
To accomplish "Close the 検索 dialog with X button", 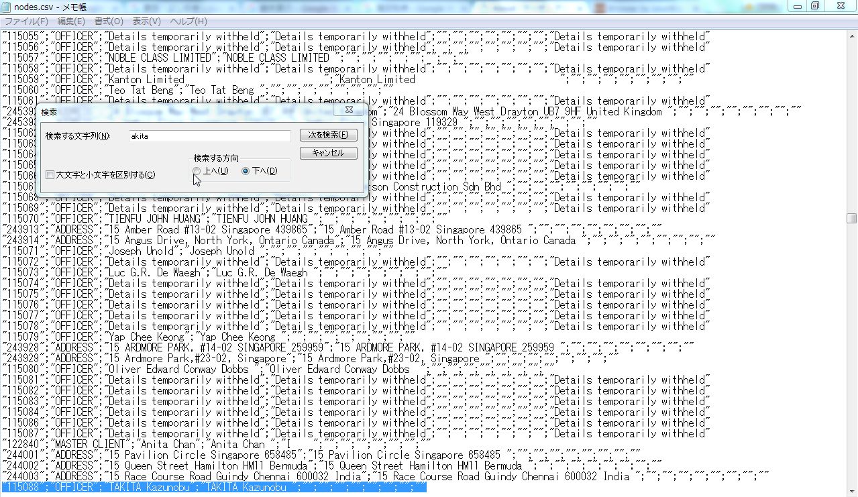I will tap(349, 109).
